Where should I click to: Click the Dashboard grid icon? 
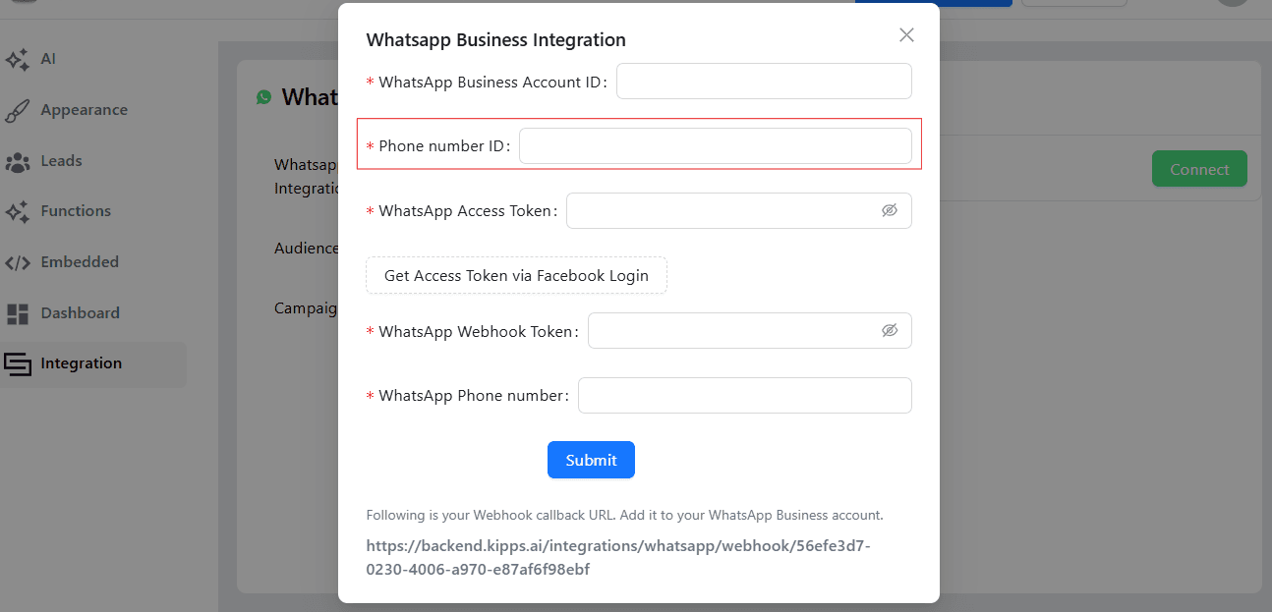[17, 313]
